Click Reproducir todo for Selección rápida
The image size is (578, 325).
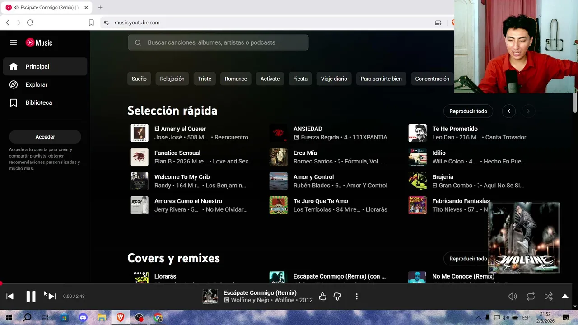pos(468,111)
